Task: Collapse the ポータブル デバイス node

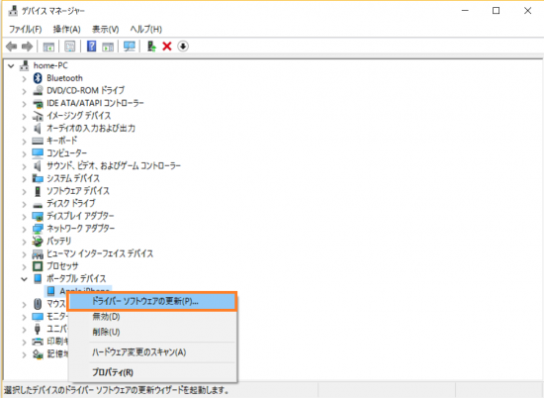Action: click(x=24, y=279)
